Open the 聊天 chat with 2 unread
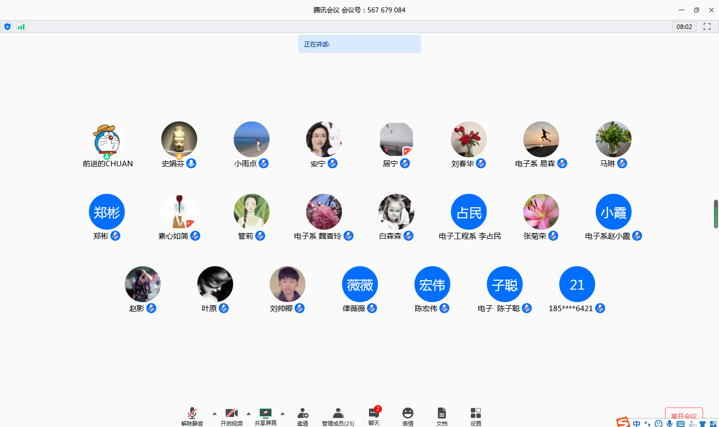Screen dimensions: 719x427 click(x=374, y=416)
